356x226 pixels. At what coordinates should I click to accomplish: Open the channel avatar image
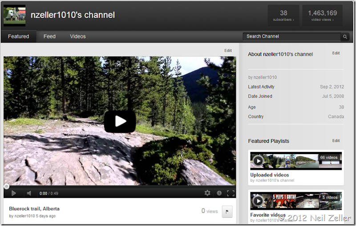(15, 15)
